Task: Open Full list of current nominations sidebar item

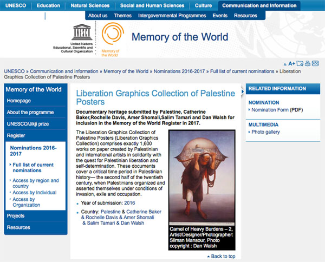Action: pos(33,168)
